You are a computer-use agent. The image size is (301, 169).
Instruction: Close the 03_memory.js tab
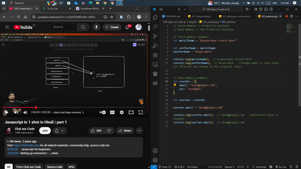(x=280, y=16)
